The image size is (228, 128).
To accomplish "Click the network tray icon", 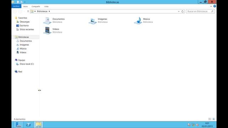I will [193, 125].
